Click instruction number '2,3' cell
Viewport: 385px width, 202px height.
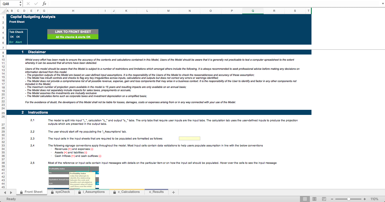[32, 138]
